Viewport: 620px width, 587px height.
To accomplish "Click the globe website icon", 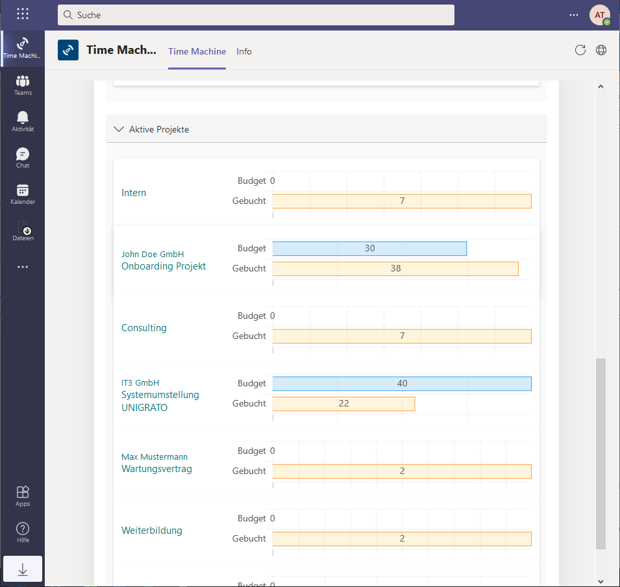I will 601,50.
